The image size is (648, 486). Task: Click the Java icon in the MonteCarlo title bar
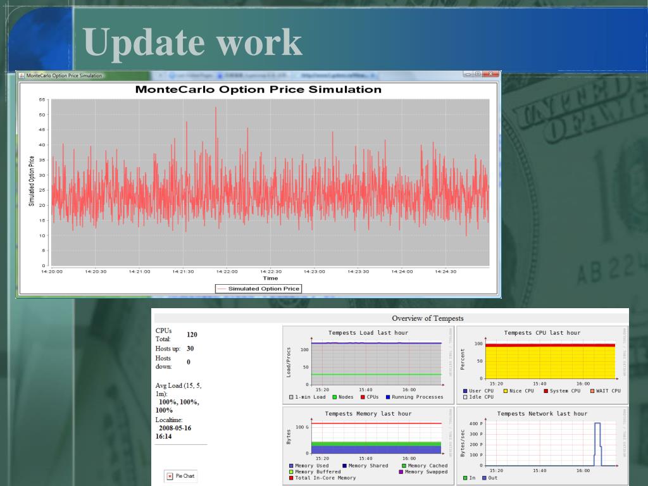coord(22,76)
